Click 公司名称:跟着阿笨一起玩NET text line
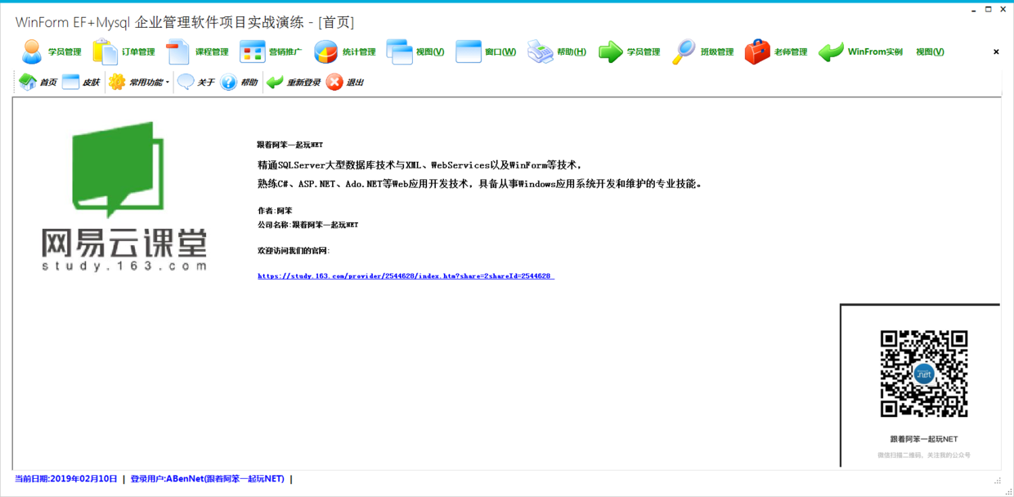Screen dimensions: 1014x497 [308, 225]
